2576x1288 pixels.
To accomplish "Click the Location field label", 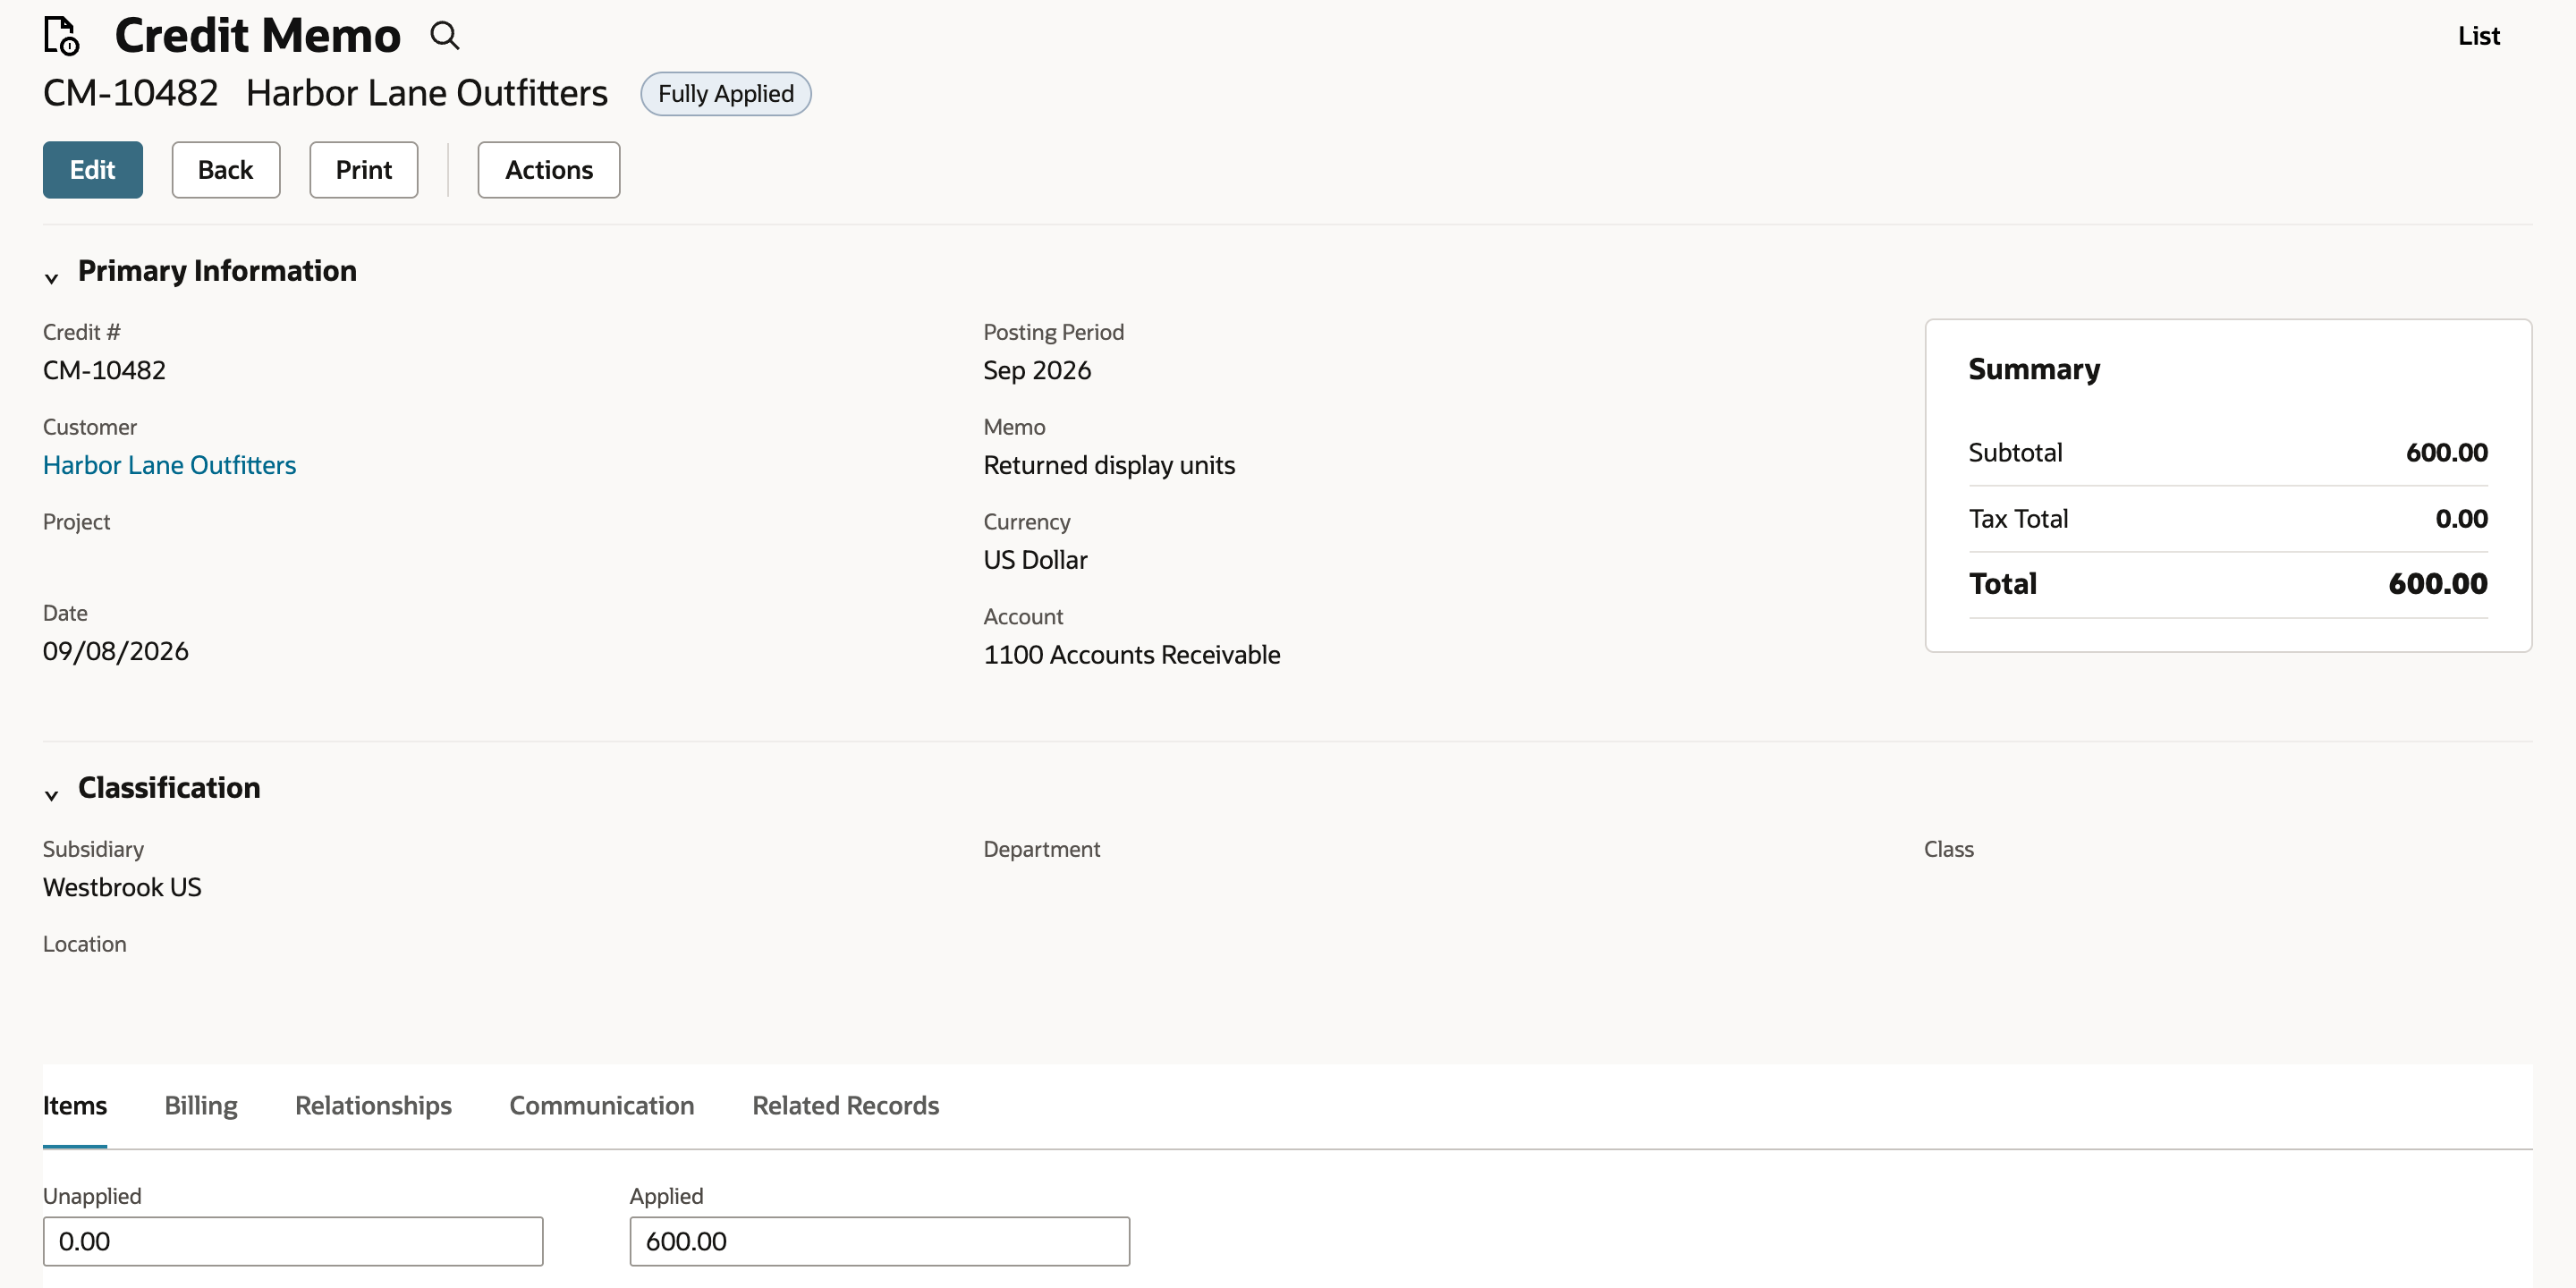I will click(x=85, y=944).
